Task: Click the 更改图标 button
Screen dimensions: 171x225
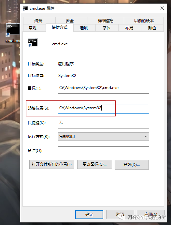Action: tap(94, 164)
